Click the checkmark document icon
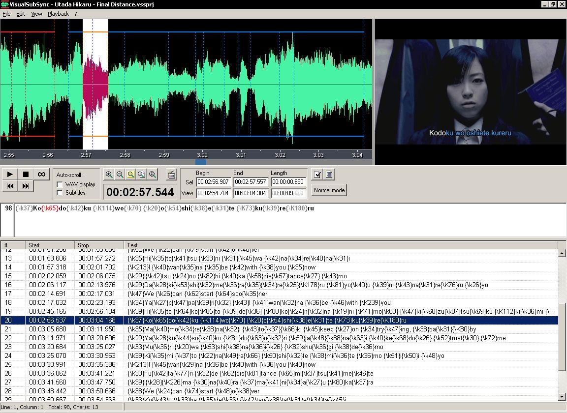The image size is (567, 413). [x=317, y=174]
